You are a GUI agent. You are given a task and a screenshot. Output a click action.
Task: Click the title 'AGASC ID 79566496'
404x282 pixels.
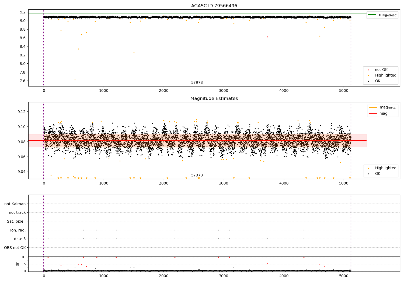point(214,6)
